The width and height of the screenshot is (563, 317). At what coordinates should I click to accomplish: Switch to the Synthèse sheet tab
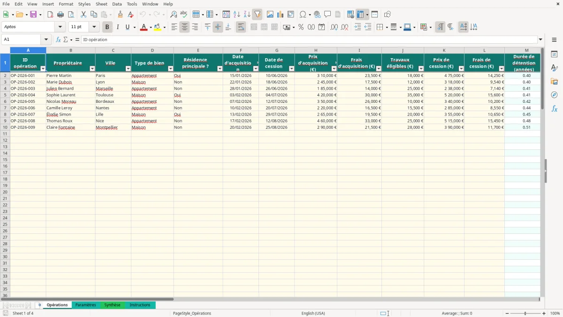(x=112, y=305)
